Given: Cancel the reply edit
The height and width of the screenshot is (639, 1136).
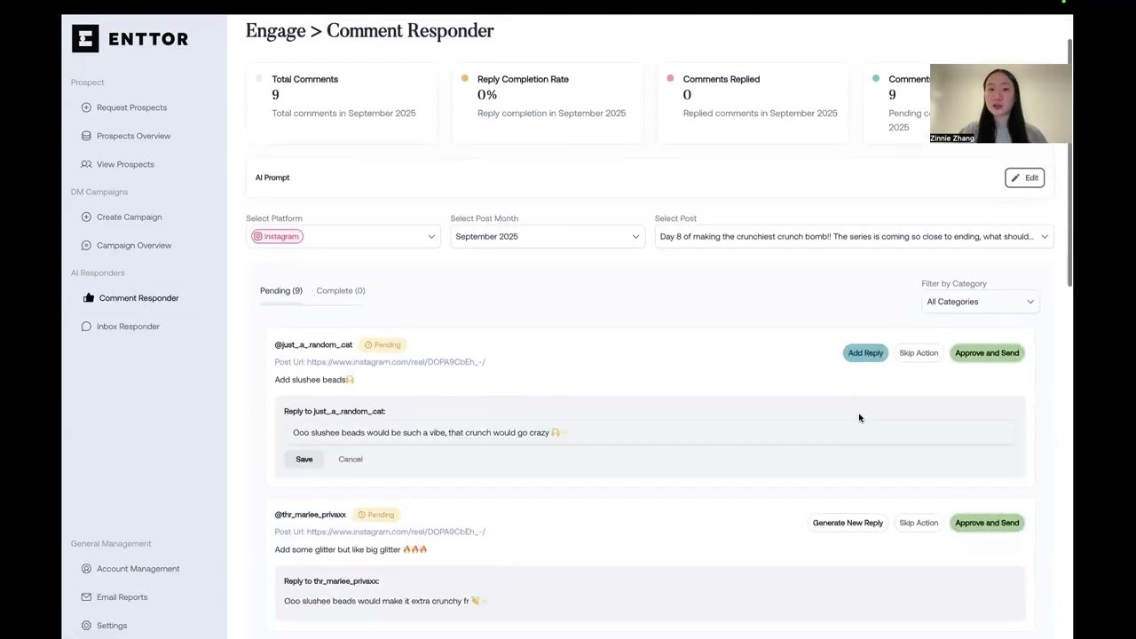Looking at the screenshot, I should click(351, 459).
